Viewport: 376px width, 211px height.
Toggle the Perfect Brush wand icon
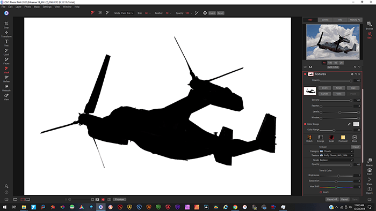pos(197,13)
